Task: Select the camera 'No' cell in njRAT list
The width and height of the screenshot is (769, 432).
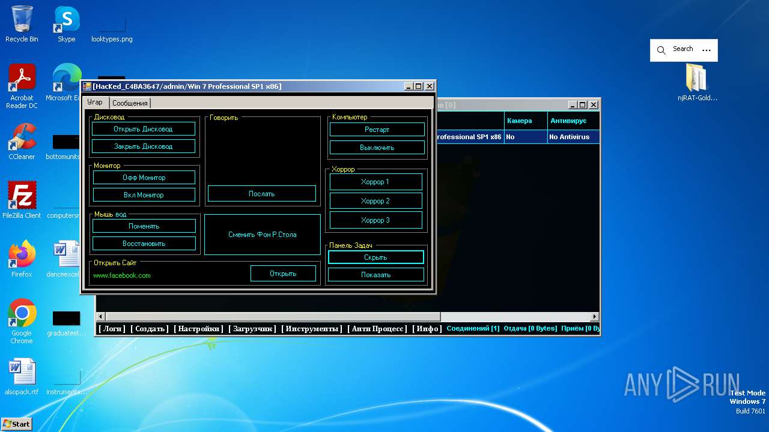Action: pos(525,137)
